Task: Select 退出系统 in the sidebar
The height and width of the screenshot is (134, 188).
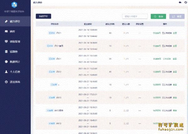Action: [x=15, y=82]
